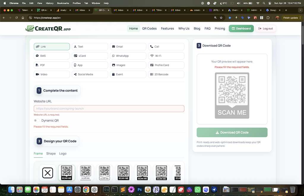Visit the Blog page
The width and height of the screenshot is (304, 196).
point(197,28)
